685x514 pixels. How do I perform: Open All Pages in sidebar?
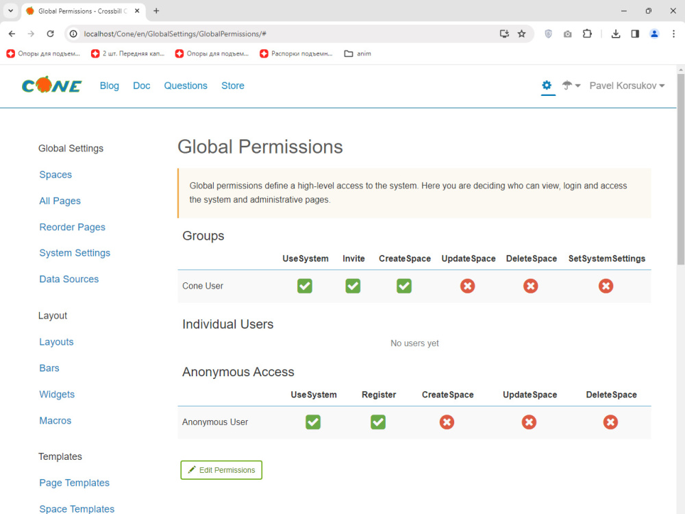pos(60,201)
